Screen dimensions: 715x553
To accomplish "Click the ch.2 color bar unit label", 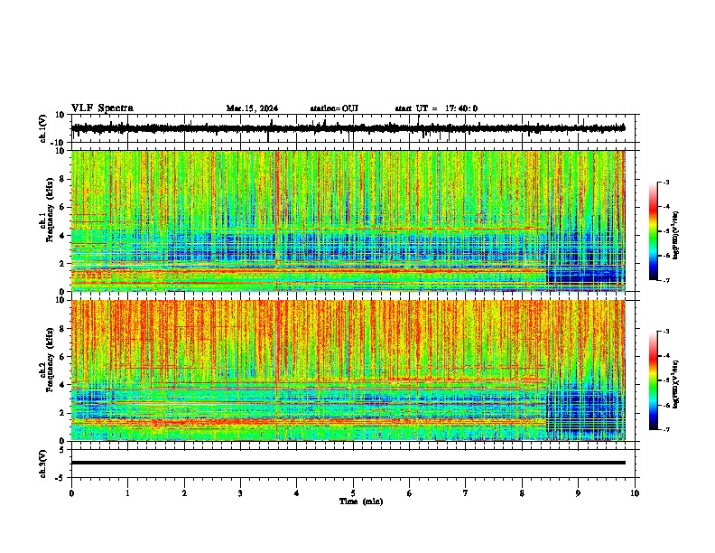I will pyautogui.click(x=675, y=384).
